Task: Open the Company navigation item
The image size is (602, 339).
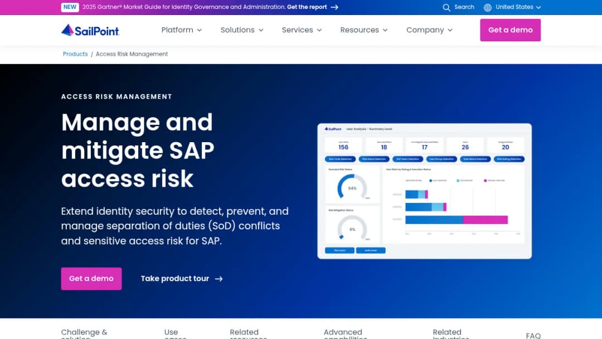Action: (x=429, y=30)
